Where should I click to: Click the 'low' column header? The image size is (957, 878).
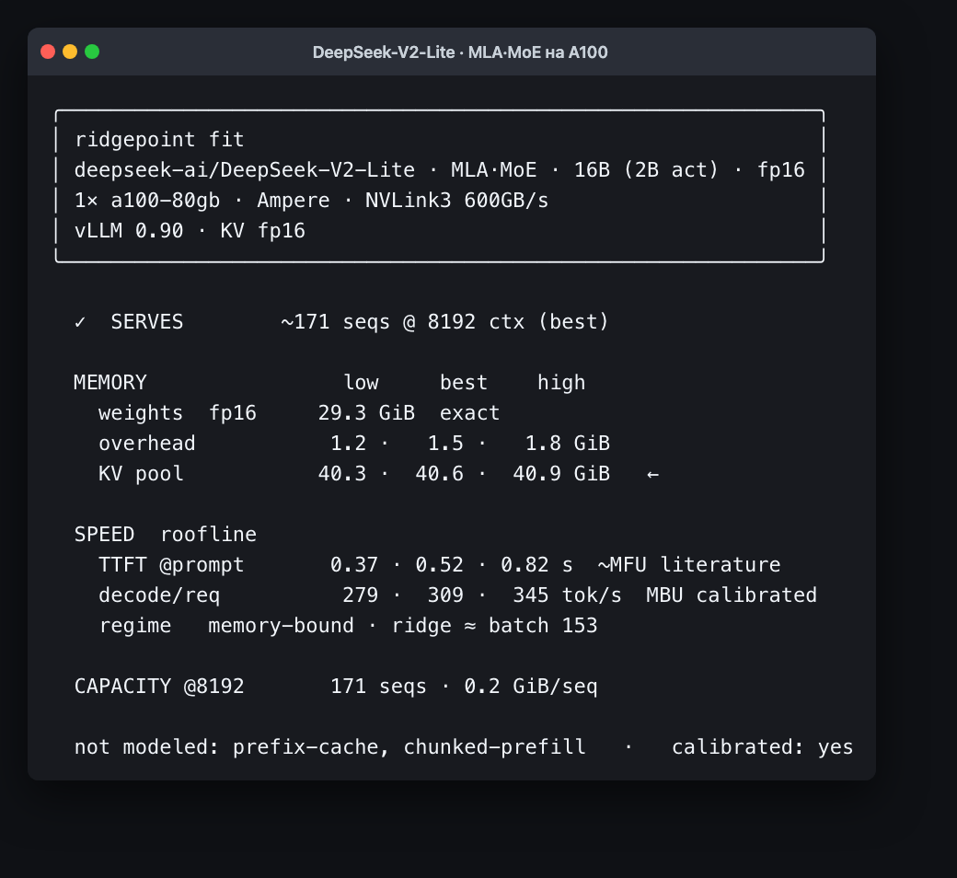[x=361, y=383]
